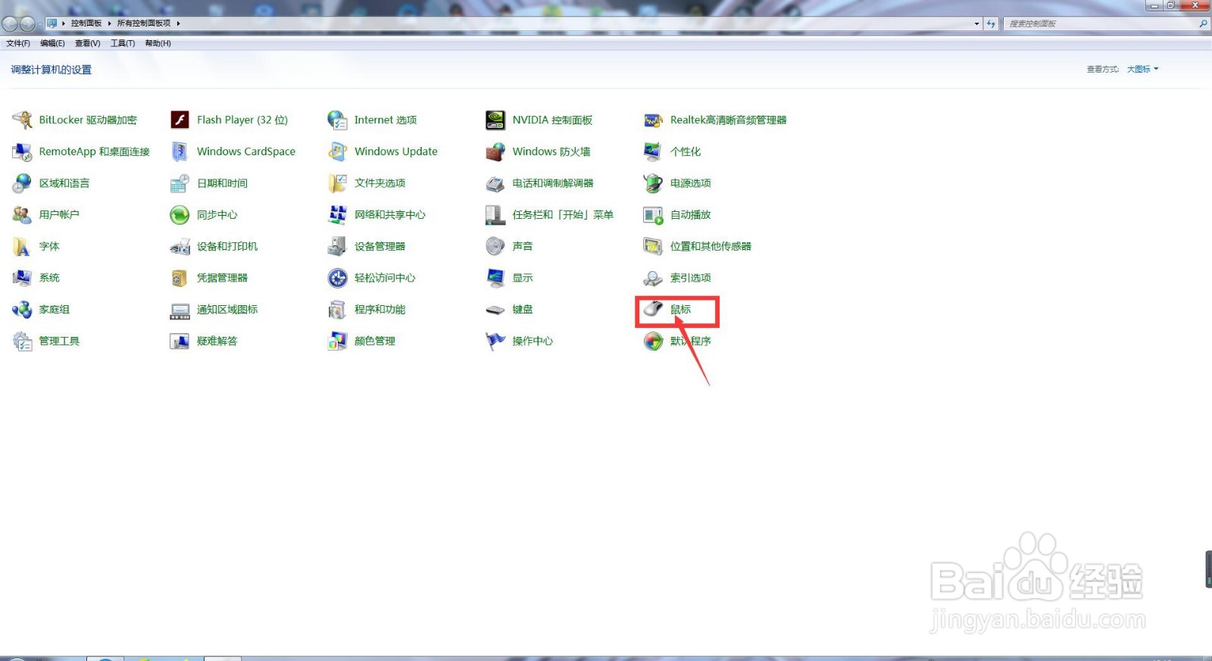1212x661 pixels.
Task: Click the 疑难解答 icon
Action: [x=180, y=341]
